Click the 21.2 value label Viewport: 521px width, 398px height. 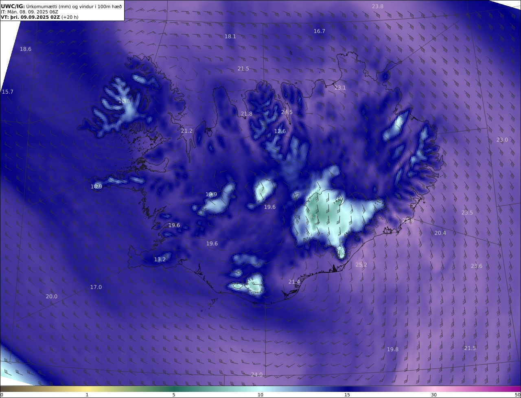coord(187,131)
